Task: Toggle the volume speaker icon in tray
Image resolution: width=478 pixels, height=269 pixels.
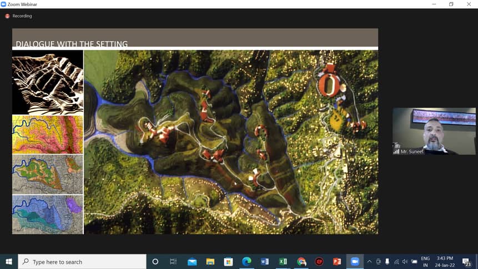Action: pyautogui.click(x=405, y=262)
